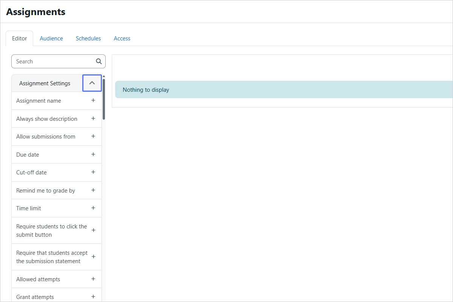
Task: Add the Time limit column
Action: coord(93,208)
